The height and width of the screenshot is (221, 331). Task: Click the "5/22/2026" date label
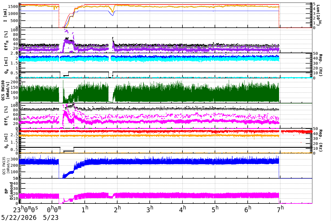tap(19, 218)
